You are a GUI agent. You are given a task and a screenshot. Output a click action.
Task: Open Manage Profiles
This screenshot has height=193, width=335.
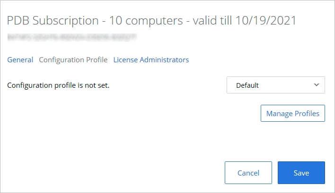coord(292,113)
